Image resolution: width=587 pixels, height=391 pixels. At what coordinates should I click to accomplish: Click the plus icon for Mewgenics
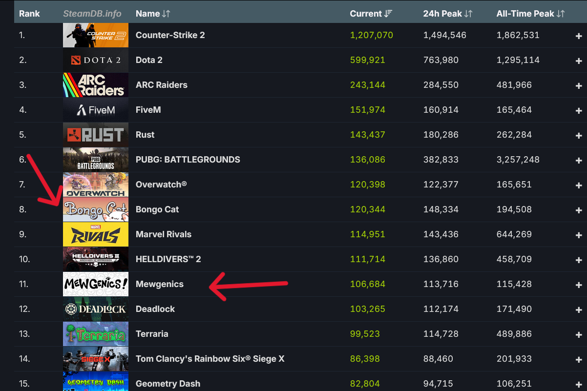(579, 285)
